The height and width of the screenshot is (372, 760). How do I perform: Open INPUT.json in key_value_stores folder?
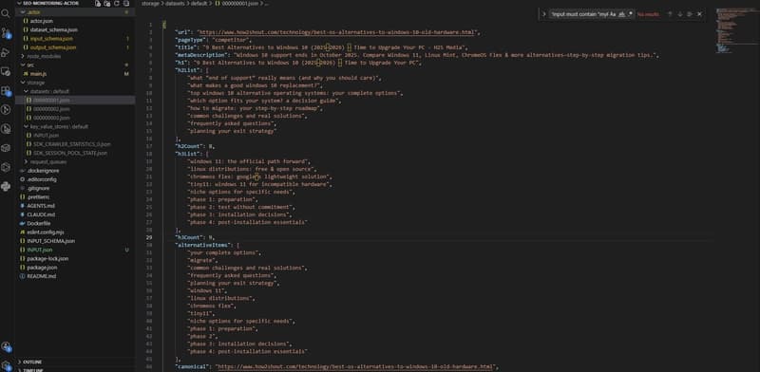(75, 135)
